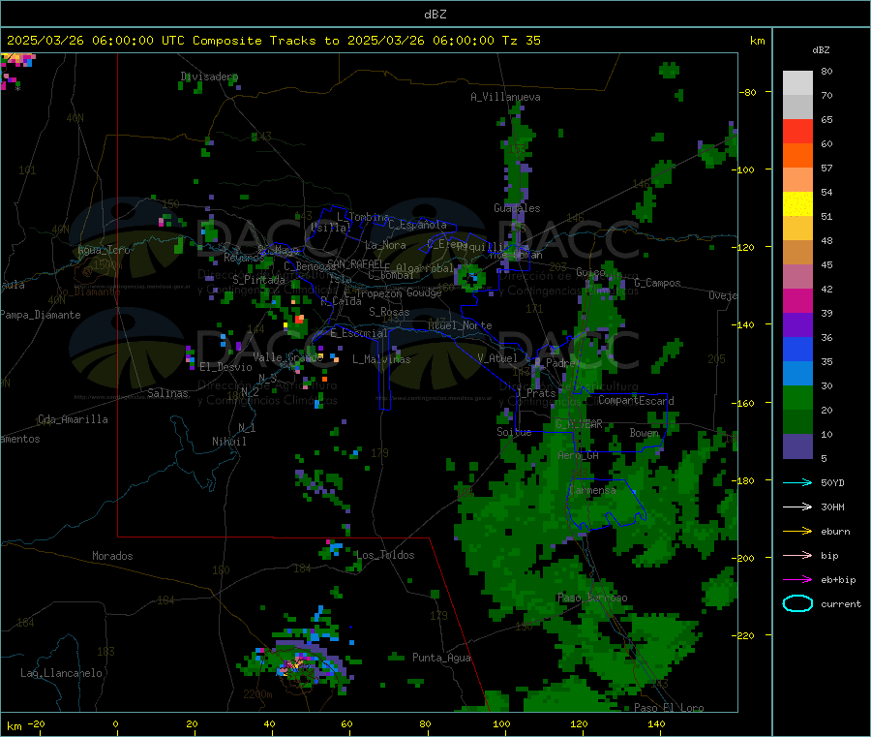Pick the purple 39 dBZ color swatch

point(797,325)
